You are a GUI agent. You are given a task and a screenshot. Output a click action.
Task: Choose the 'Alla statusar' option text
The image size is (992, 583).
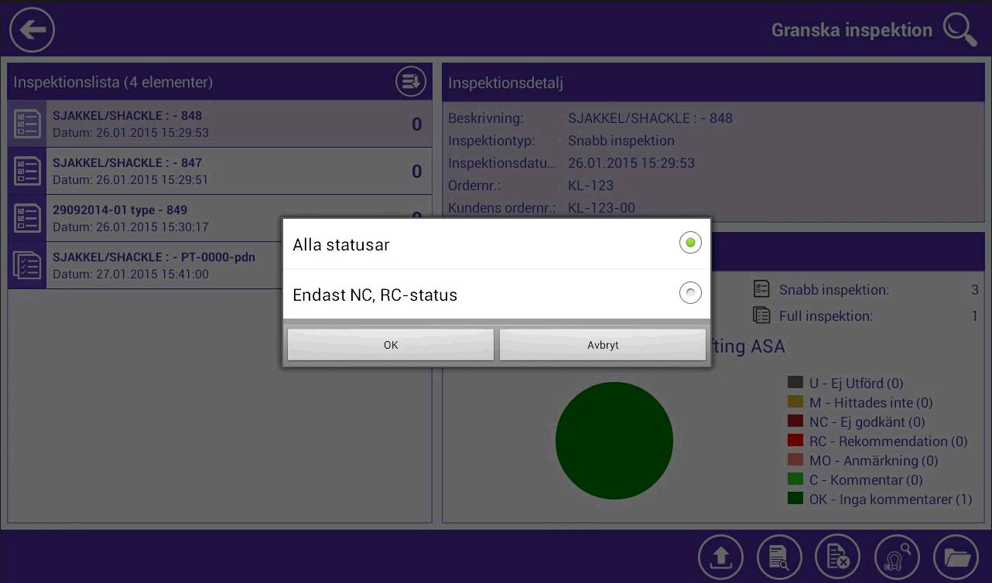point(341,244)
